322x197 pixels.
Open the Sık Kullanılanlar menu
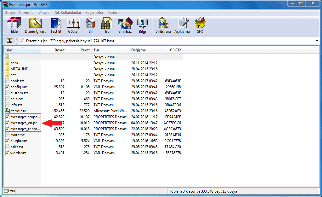pyautogui.click(x=68, y=13)
